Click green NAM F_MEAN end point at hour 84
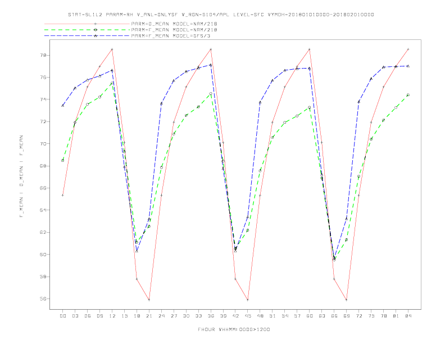 pos(408,95)
